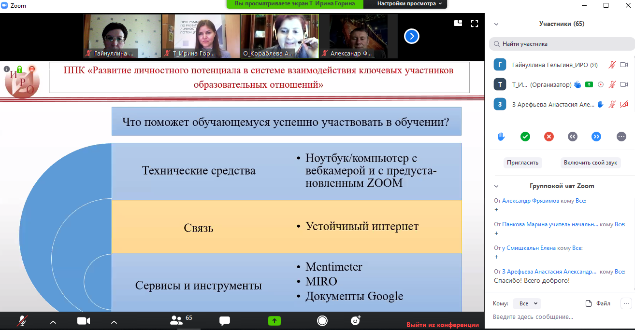Click the slide label Технические средства

(x=199, y=171)
